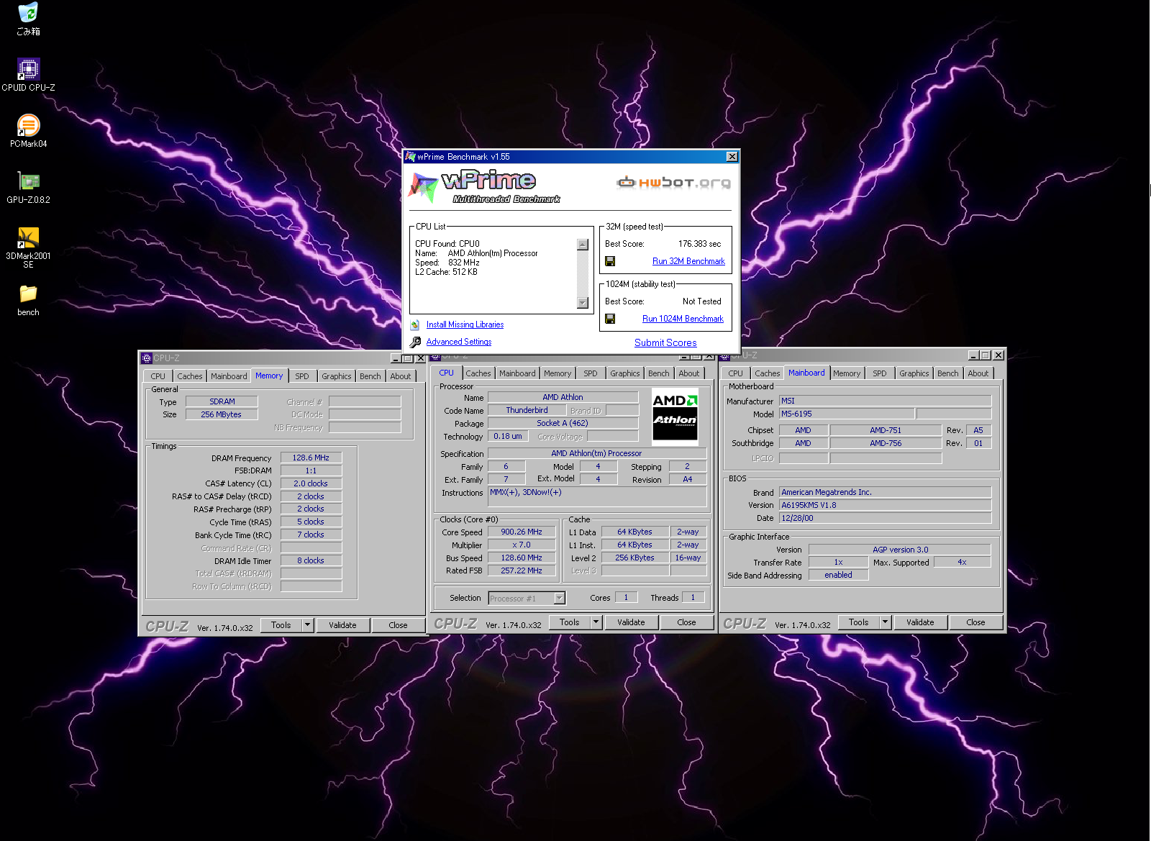Image resolution: width=1151 pixels, height=841 pixels.
Task: Open Graphics tab in middle CPU-Z window
Action: point(625,373)
